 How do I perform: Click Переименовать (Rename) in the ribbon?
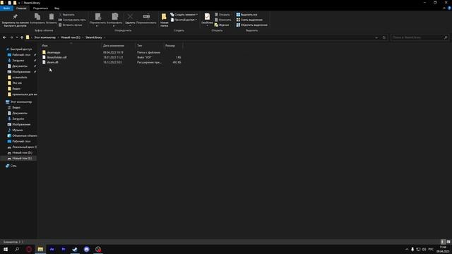point(146,19)
